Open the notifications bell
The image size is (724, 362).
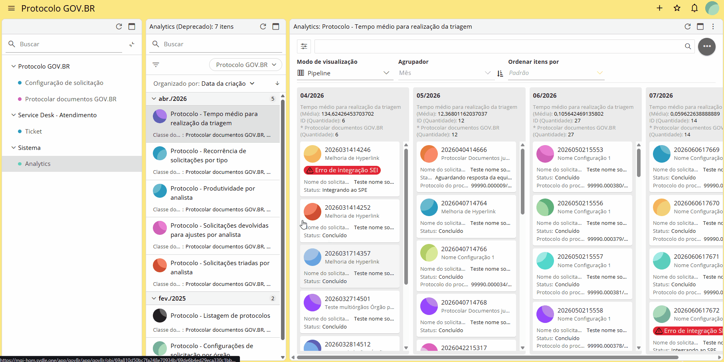coord(694,8)
